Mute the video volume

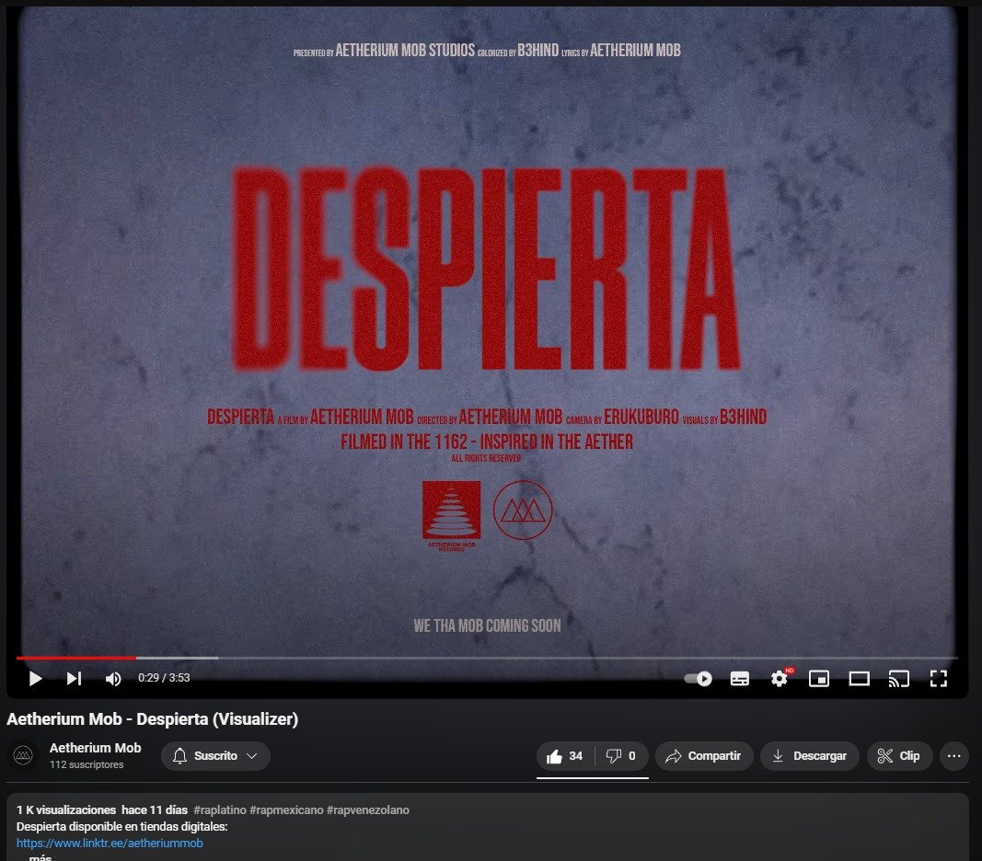point(112,679)
